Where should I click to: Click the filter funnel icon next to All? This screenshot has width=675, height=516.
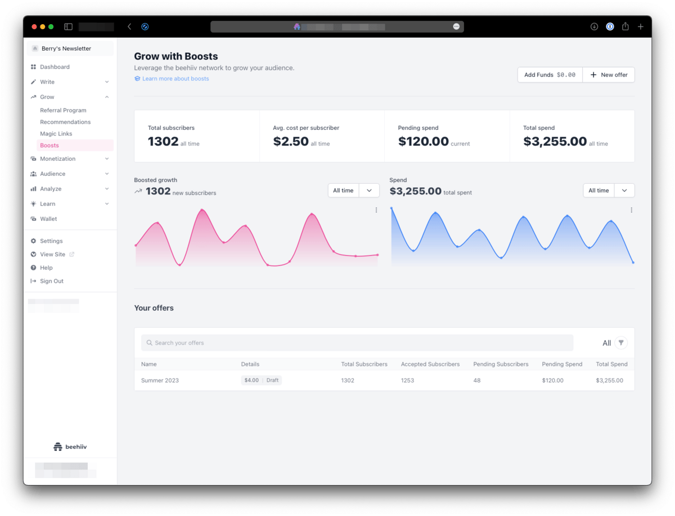point(621,343)
